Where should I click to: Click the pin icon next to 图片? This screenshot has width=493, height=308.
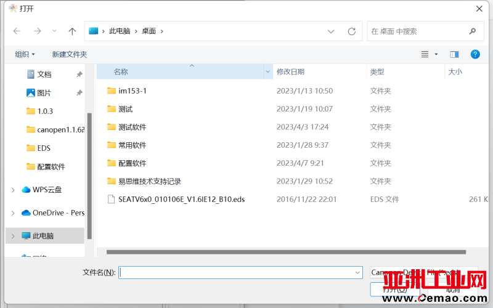click(79, 93)
